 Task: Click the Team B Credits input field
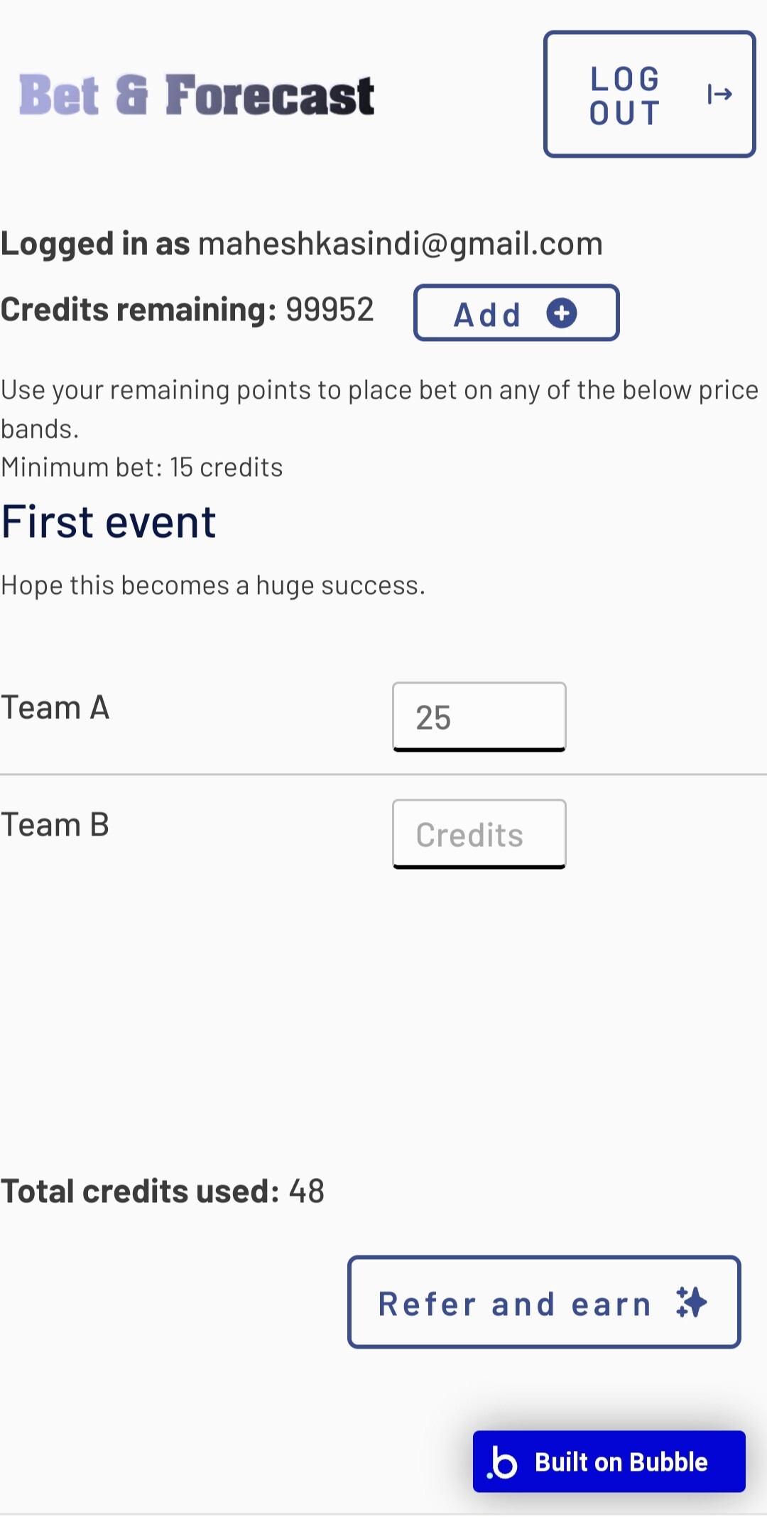(479, 834)
